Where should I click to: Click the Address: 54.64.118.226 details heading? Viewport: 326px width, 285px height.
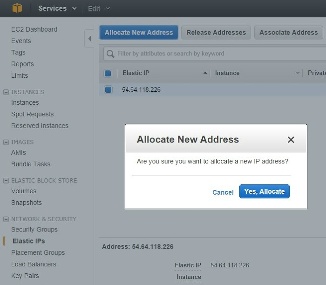coord(138,246)
